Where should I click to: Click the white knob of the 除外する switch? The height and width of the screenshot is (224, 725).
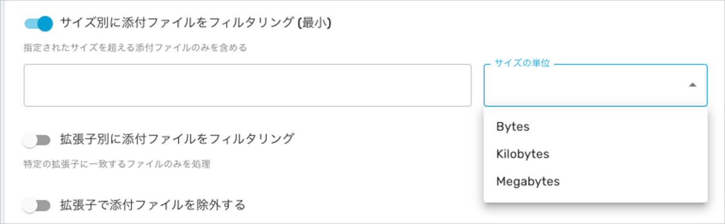point(30,206)
